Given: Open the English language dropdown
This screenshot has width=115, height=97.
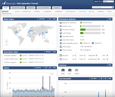Looking at the screenshot, I should click(109, 2).
